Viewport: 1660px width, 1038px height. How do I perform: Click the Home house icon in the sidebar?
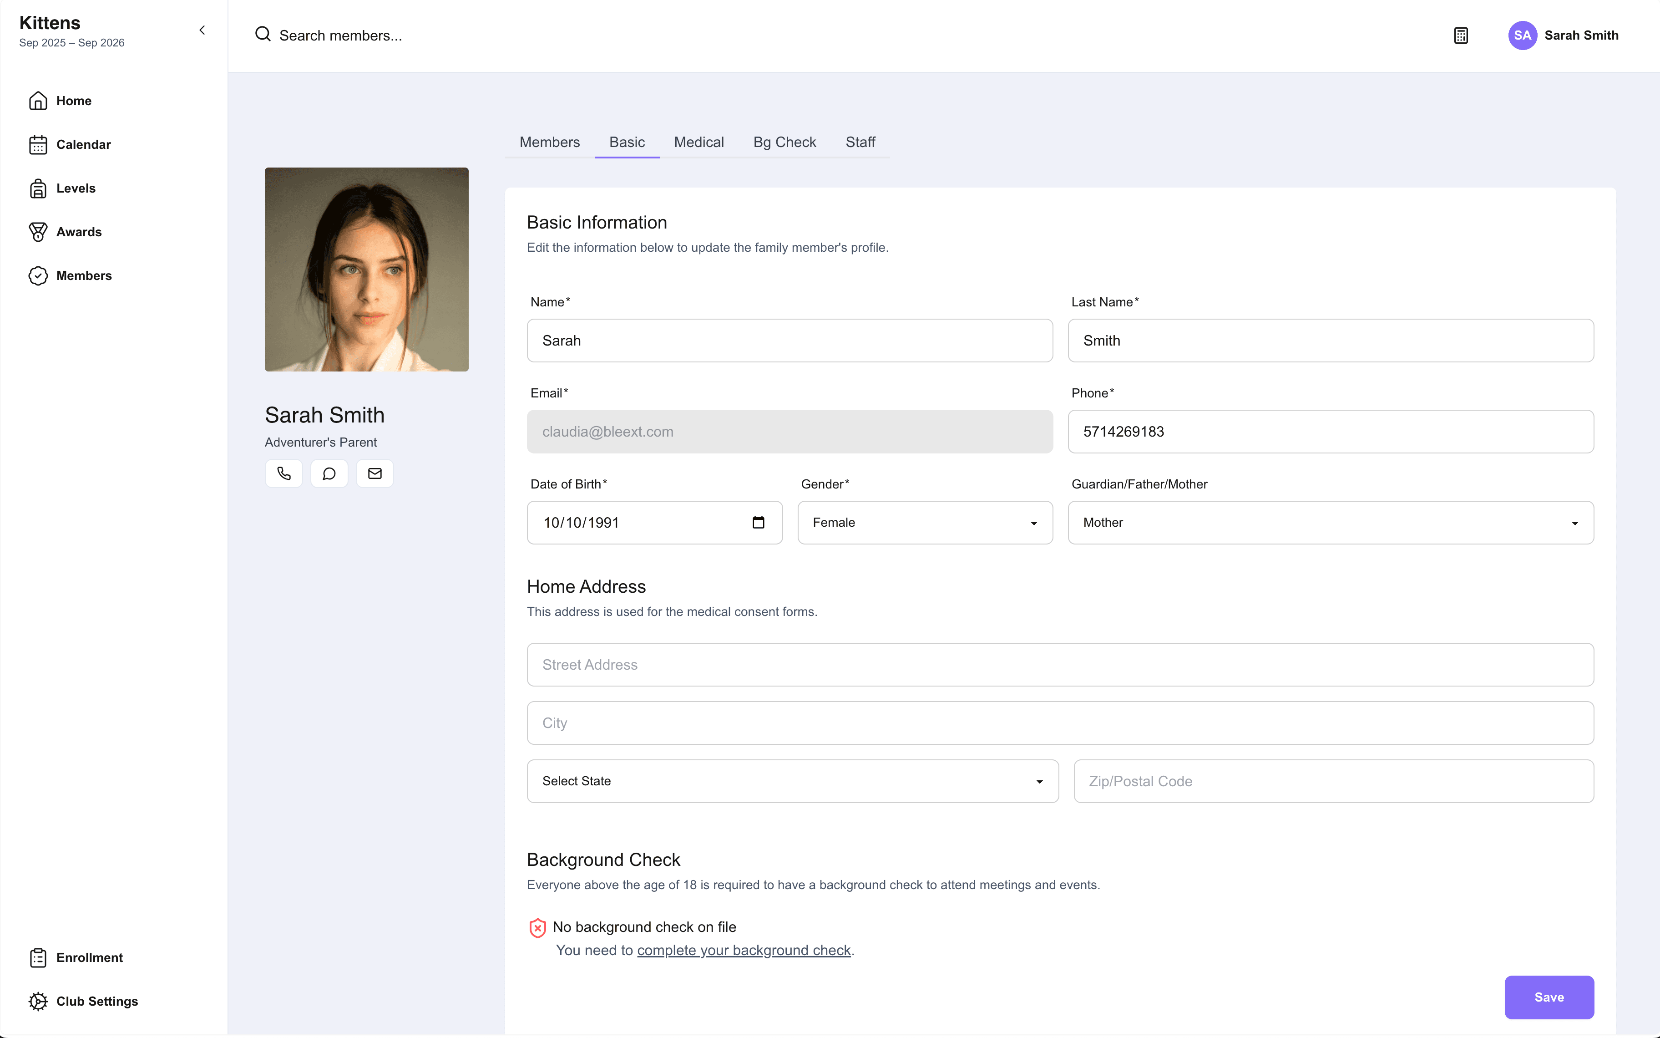pos(38,101)
